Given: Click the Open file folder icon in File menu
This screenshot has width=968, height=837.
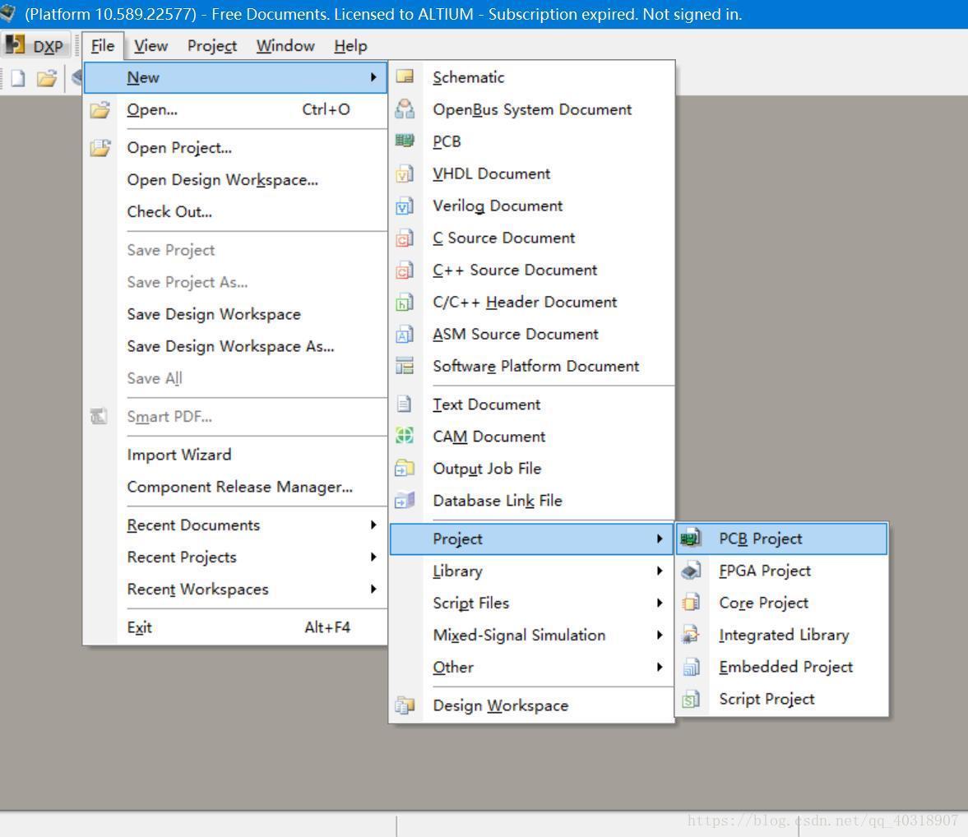Looking at the screenshot, I should coord(100,109).
